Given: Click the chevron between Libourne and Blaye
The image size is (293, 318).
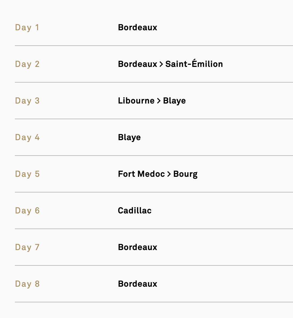Looking at the screenshot, I should click(x=159, y=101).
